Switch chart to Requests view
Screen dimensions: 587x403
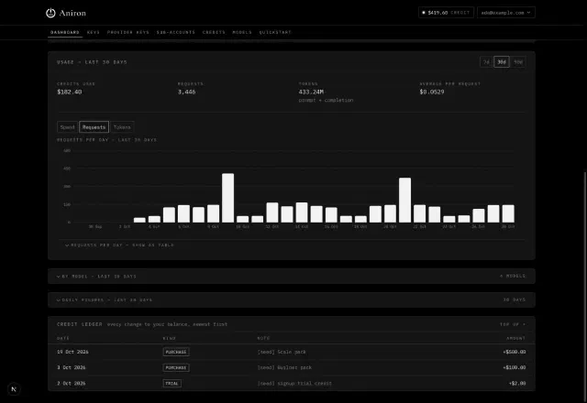point(94,127)
